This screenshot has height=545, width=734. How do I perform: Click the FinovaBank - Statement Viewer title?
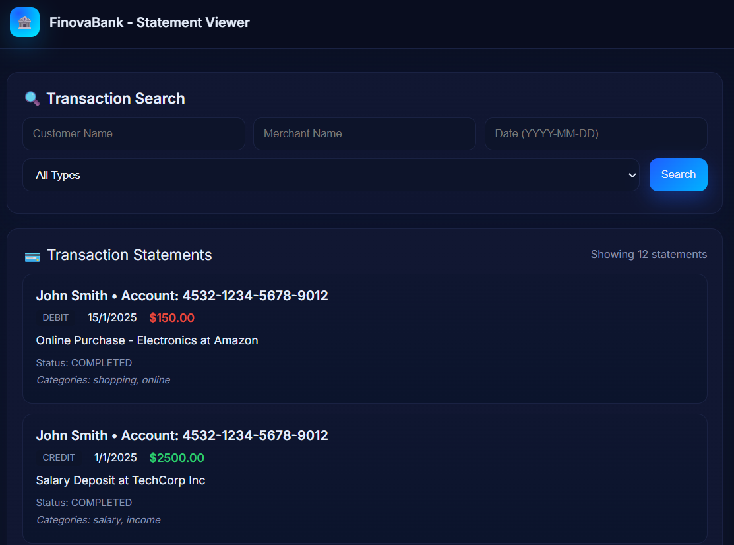pos(149,22)
